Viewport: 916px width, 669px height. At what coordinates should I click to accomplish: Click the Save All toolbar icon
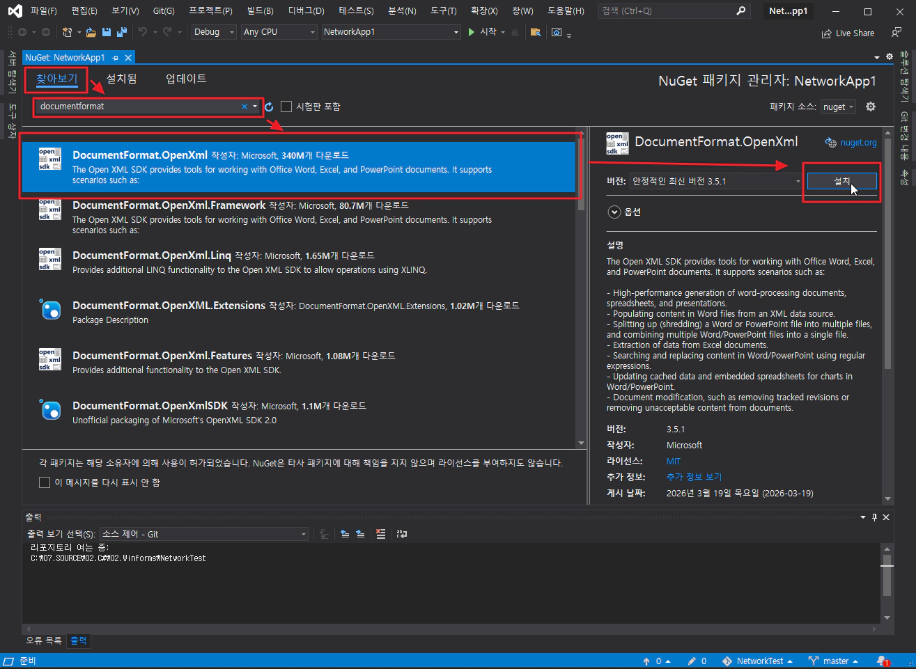click(122, 32)
